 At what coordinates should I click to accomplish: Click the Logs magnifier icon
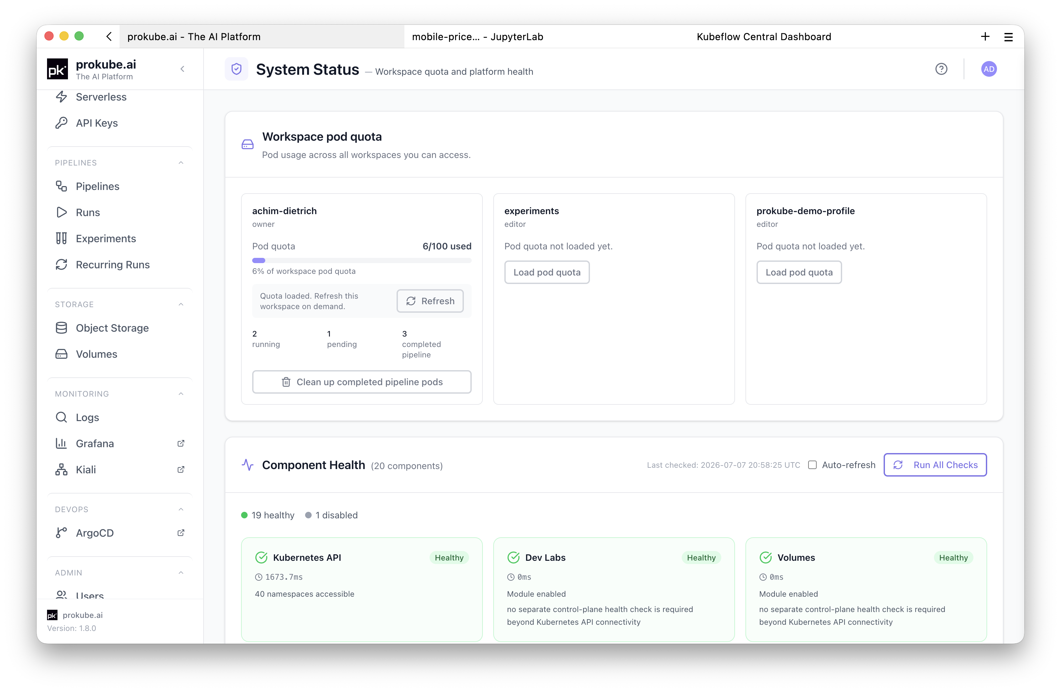[61, 417]
